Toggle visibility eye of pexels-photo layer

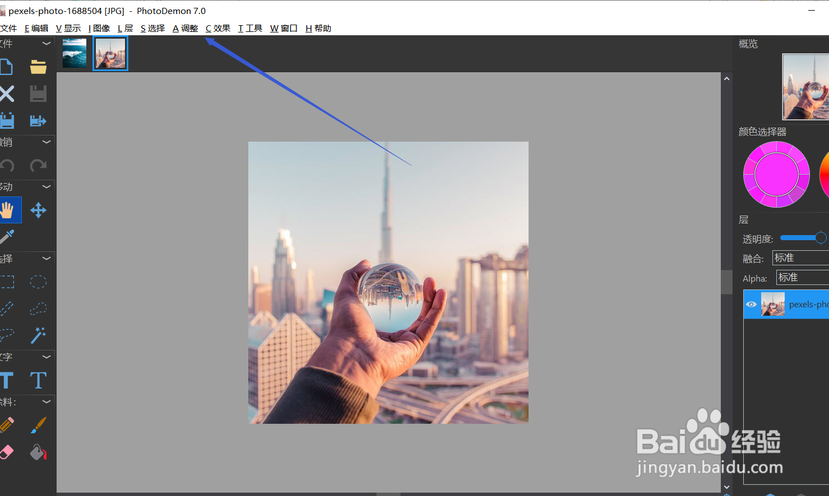coord(751,305)
